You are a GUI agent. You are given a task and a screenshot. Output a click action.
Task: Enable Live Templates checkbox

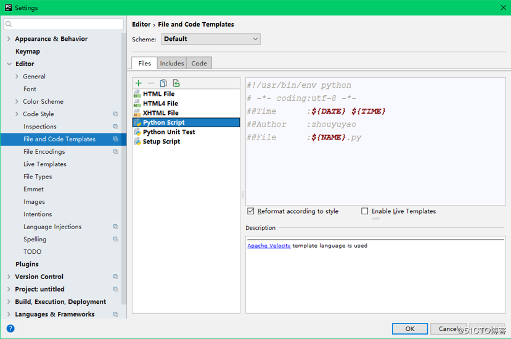tap(365, 211)
